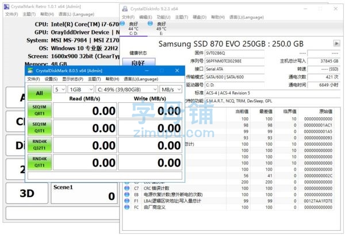
Task: Select the E: disk tab at 49 °C
Action: point(161,28)
